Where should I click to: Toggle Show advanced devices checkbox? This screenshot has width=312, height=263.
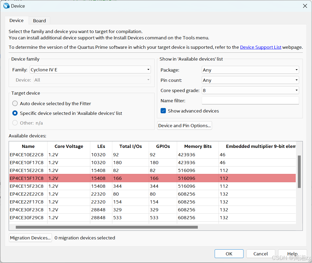coord(163,111)
